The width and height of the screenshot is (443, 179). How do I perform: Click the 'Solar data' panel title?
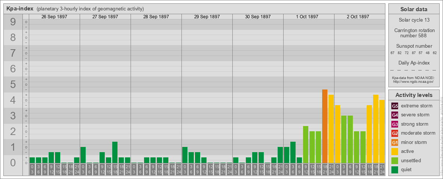414,9
